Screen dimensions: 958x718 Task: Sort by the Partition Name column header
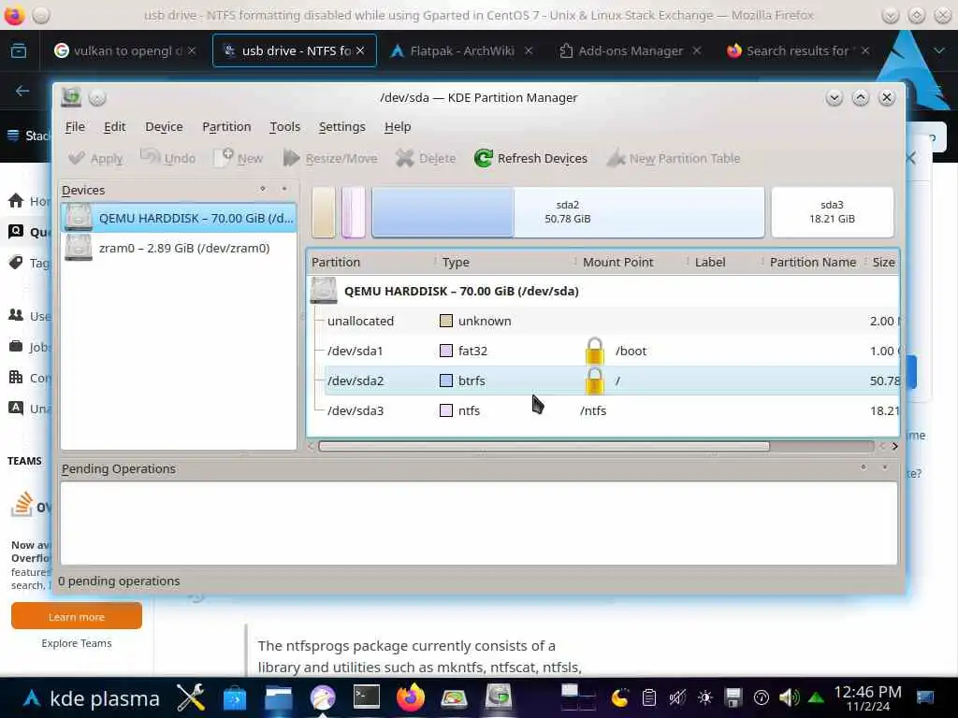(x=814, y=262)
